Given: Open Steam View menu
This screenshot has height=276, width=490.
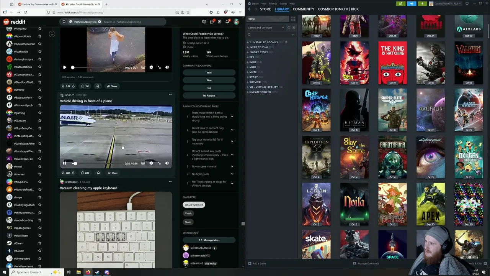Looking at the screenshot, I should click(264, 3).
